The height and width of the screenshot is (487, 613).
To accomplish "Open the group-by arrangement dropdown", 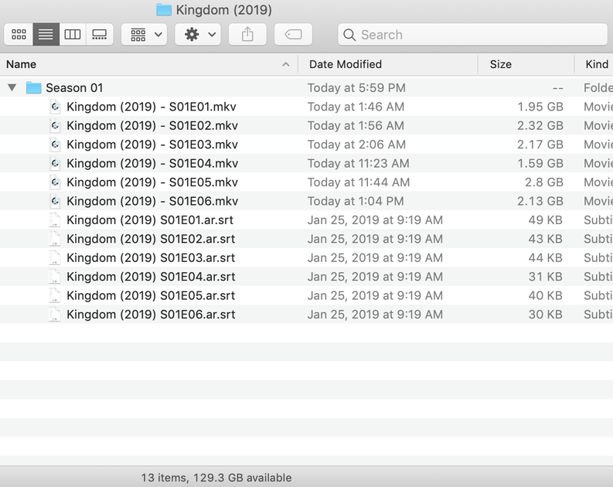I will (x=145, y=34).
